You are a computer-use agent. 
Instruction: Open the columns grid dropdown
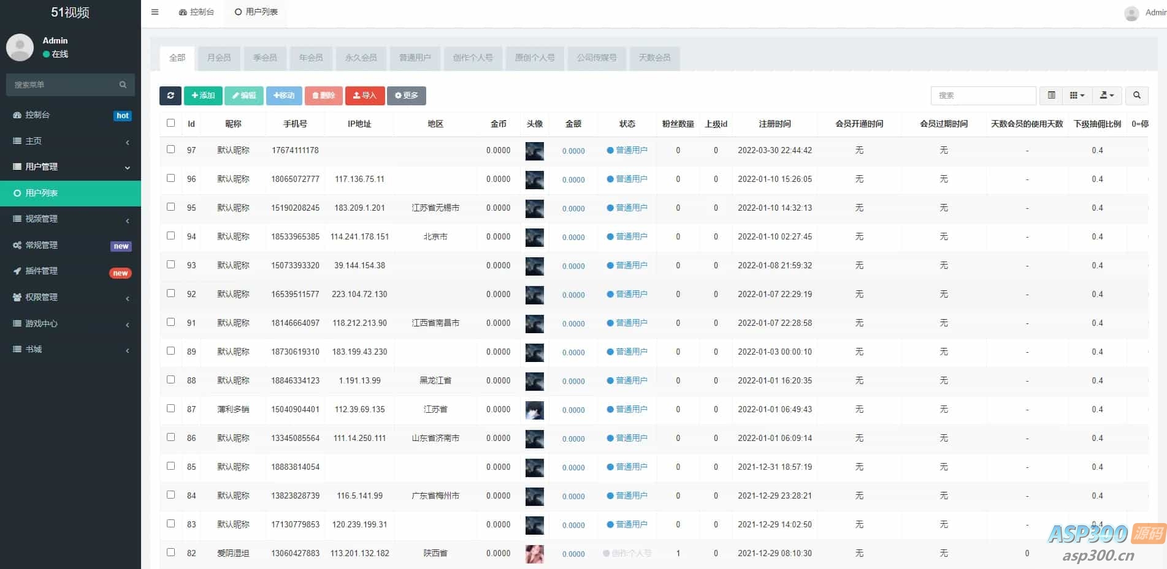point(1077,96)
